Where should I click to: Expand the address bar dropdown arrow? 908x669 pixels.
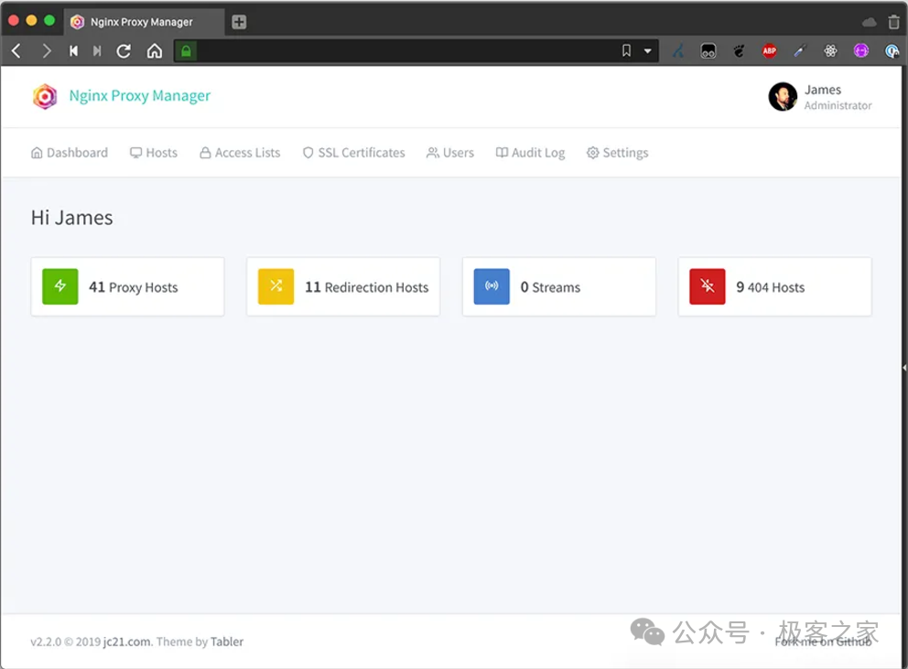tap(647, 51)
